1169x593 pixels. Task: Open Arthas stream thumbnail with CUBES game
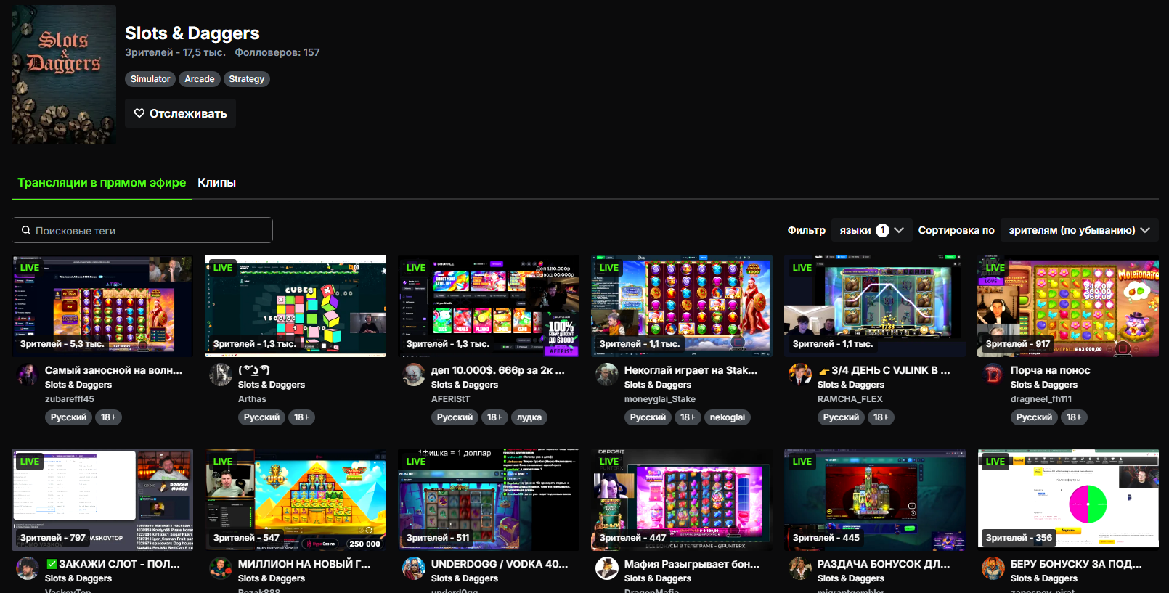[296, 306]
